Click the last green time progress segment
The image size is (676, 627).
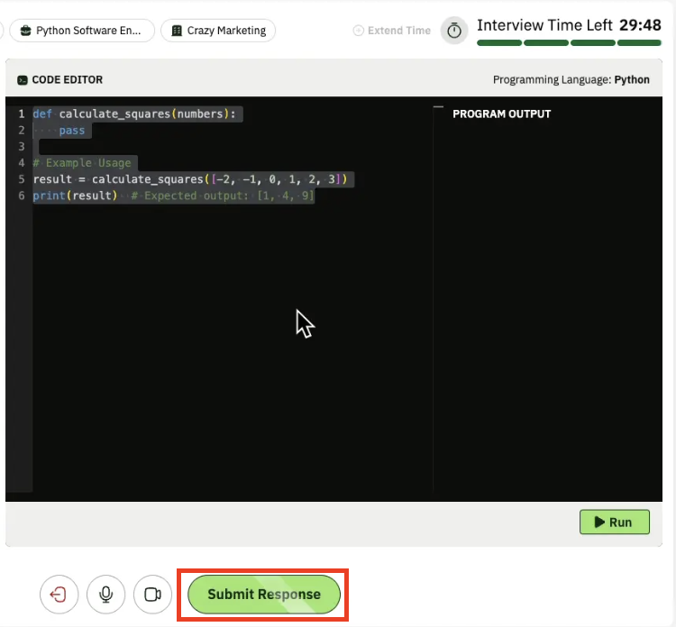point(640,42)
